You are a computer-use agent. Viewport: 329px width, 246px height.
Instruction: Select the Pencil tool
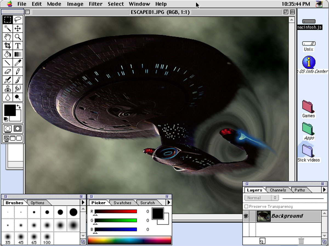point(18,71)
